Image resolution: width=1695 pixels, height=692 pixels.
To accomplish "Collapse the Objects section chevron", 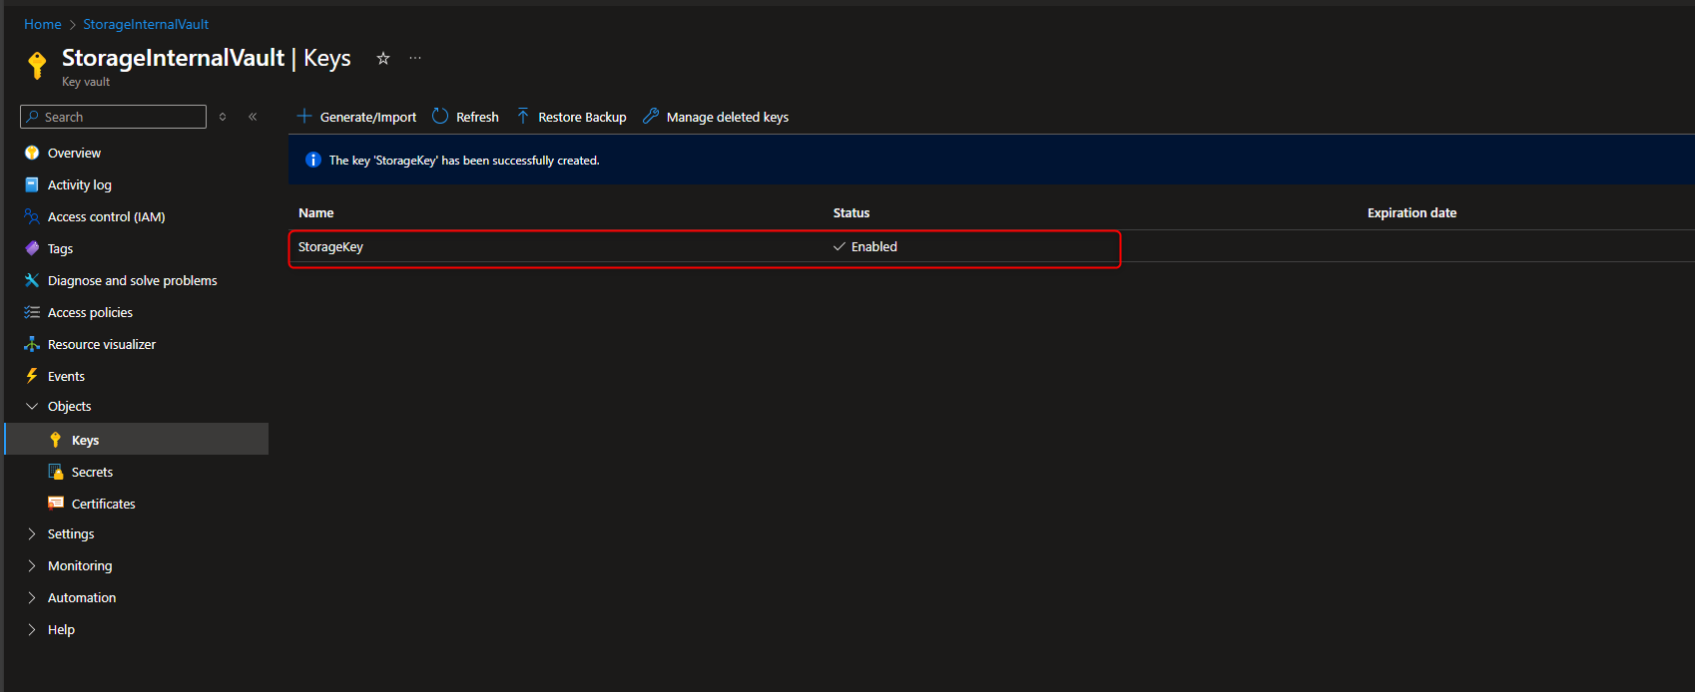I will 32,406.
